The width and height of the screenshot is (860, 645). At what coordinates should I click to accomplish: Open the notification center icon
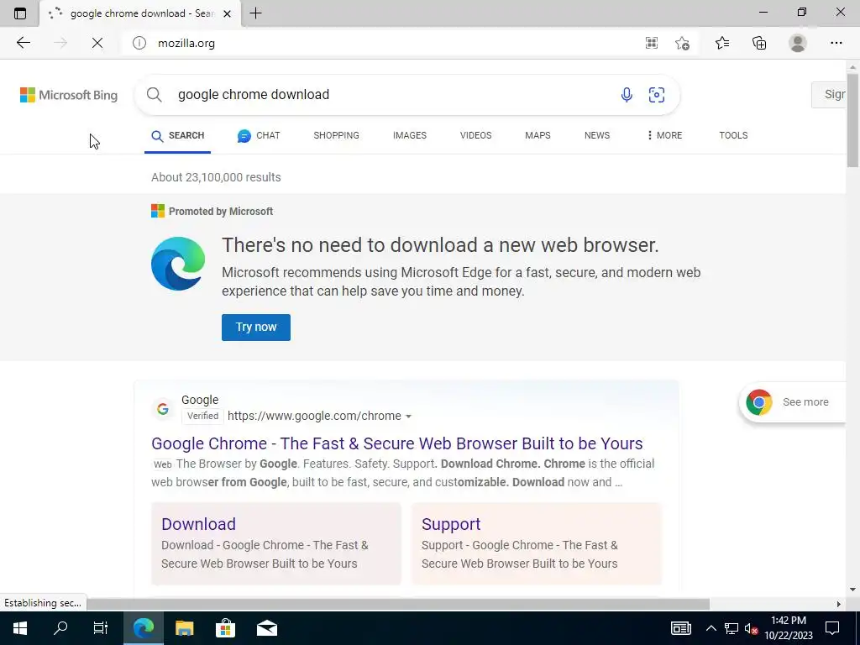(832, 628)
